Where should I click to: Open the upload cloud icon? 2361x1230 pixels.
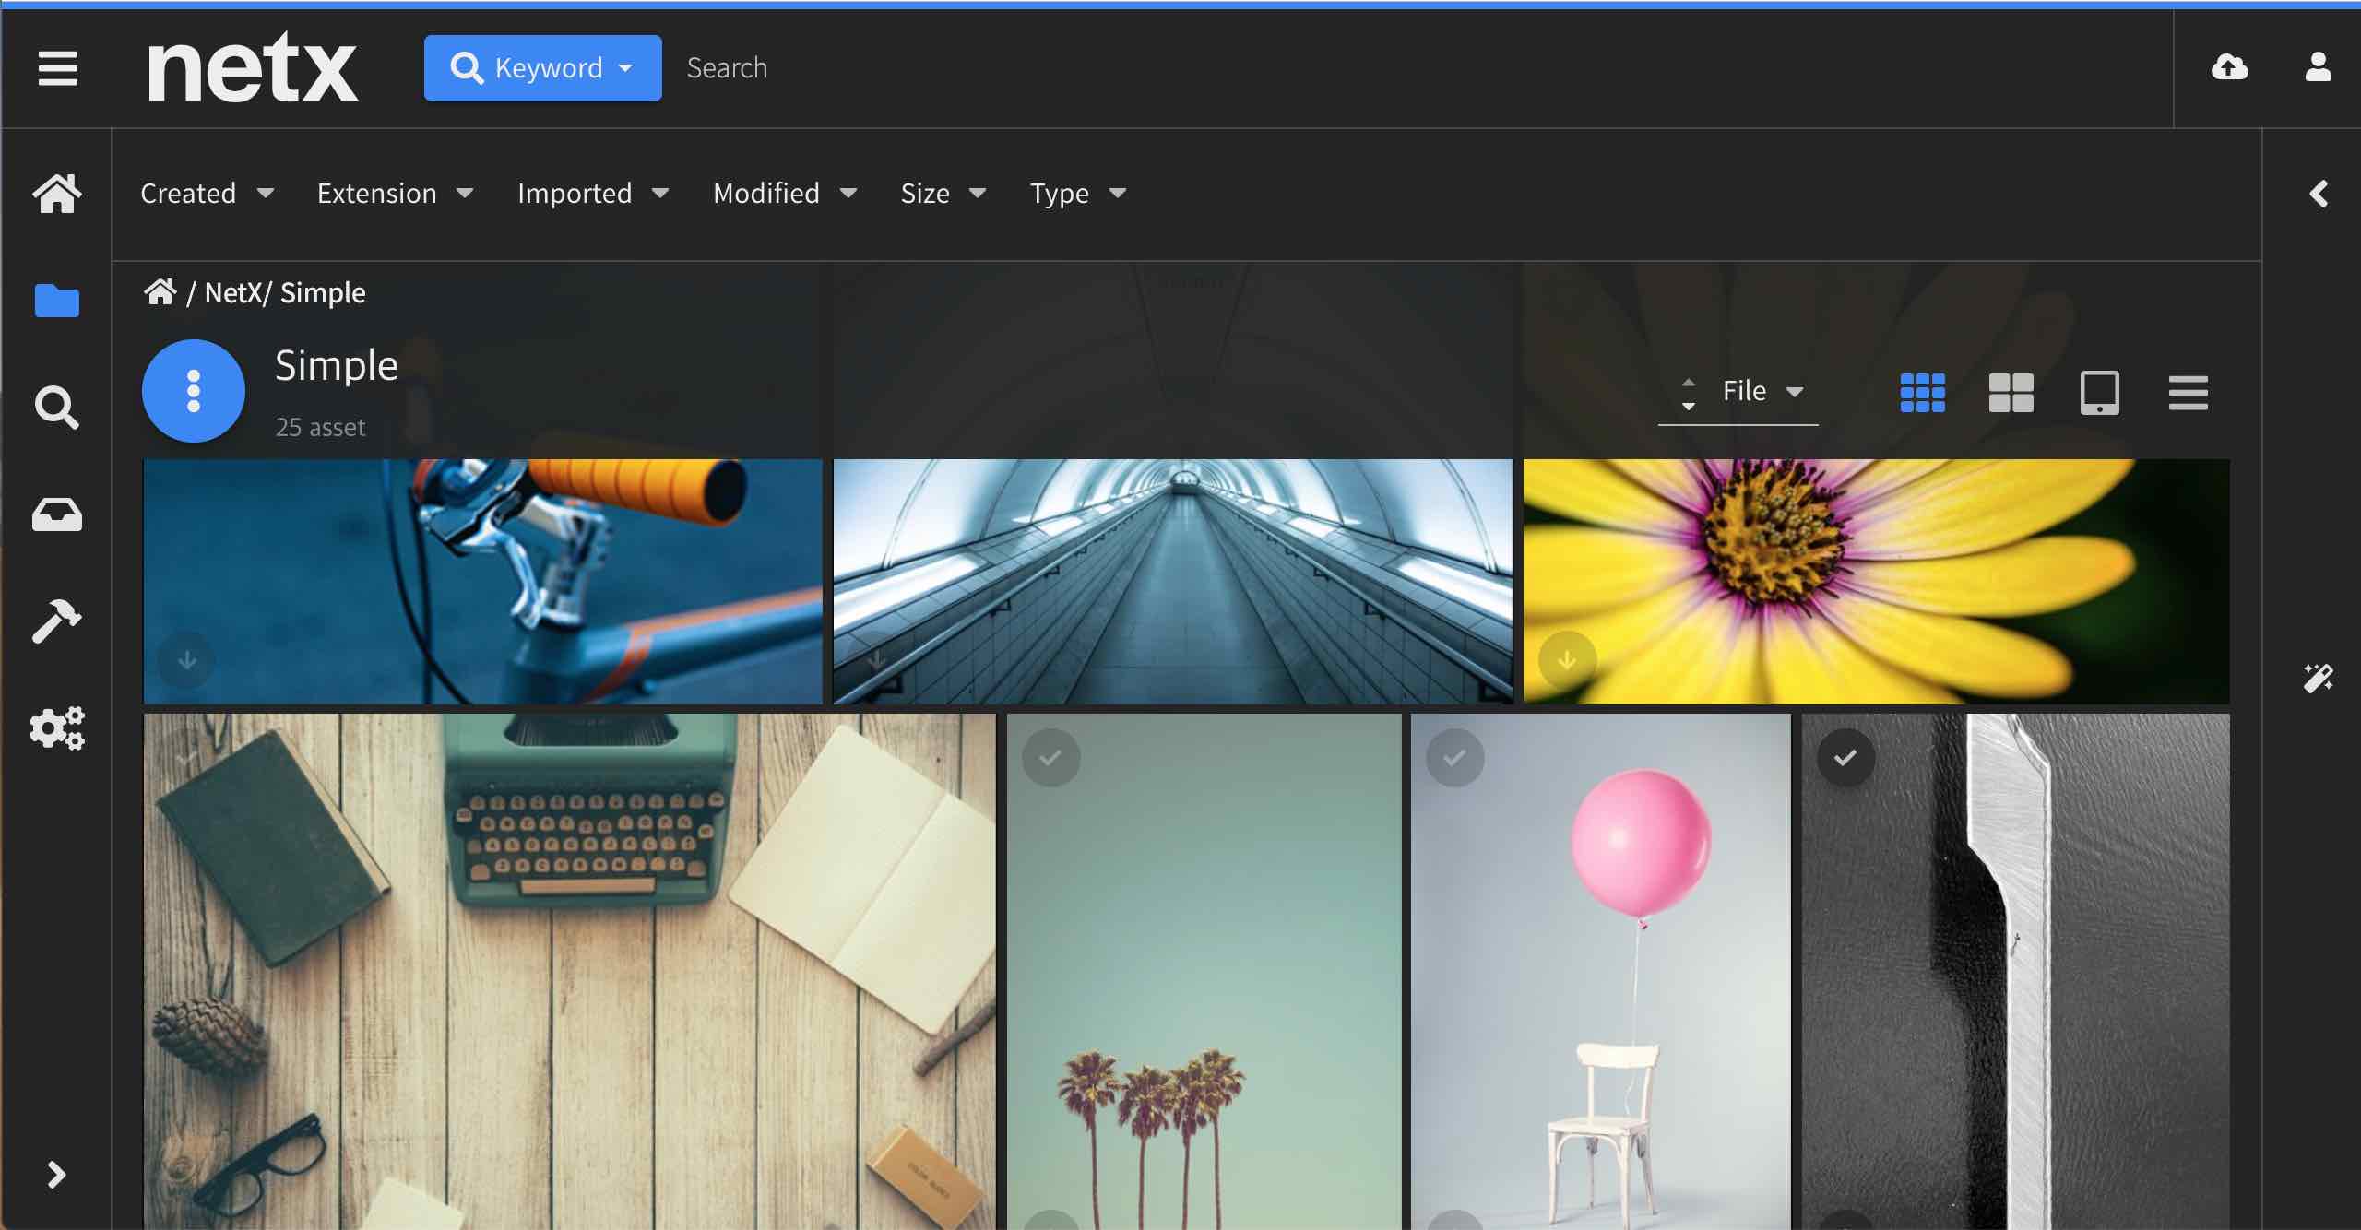click(2228, 67)
